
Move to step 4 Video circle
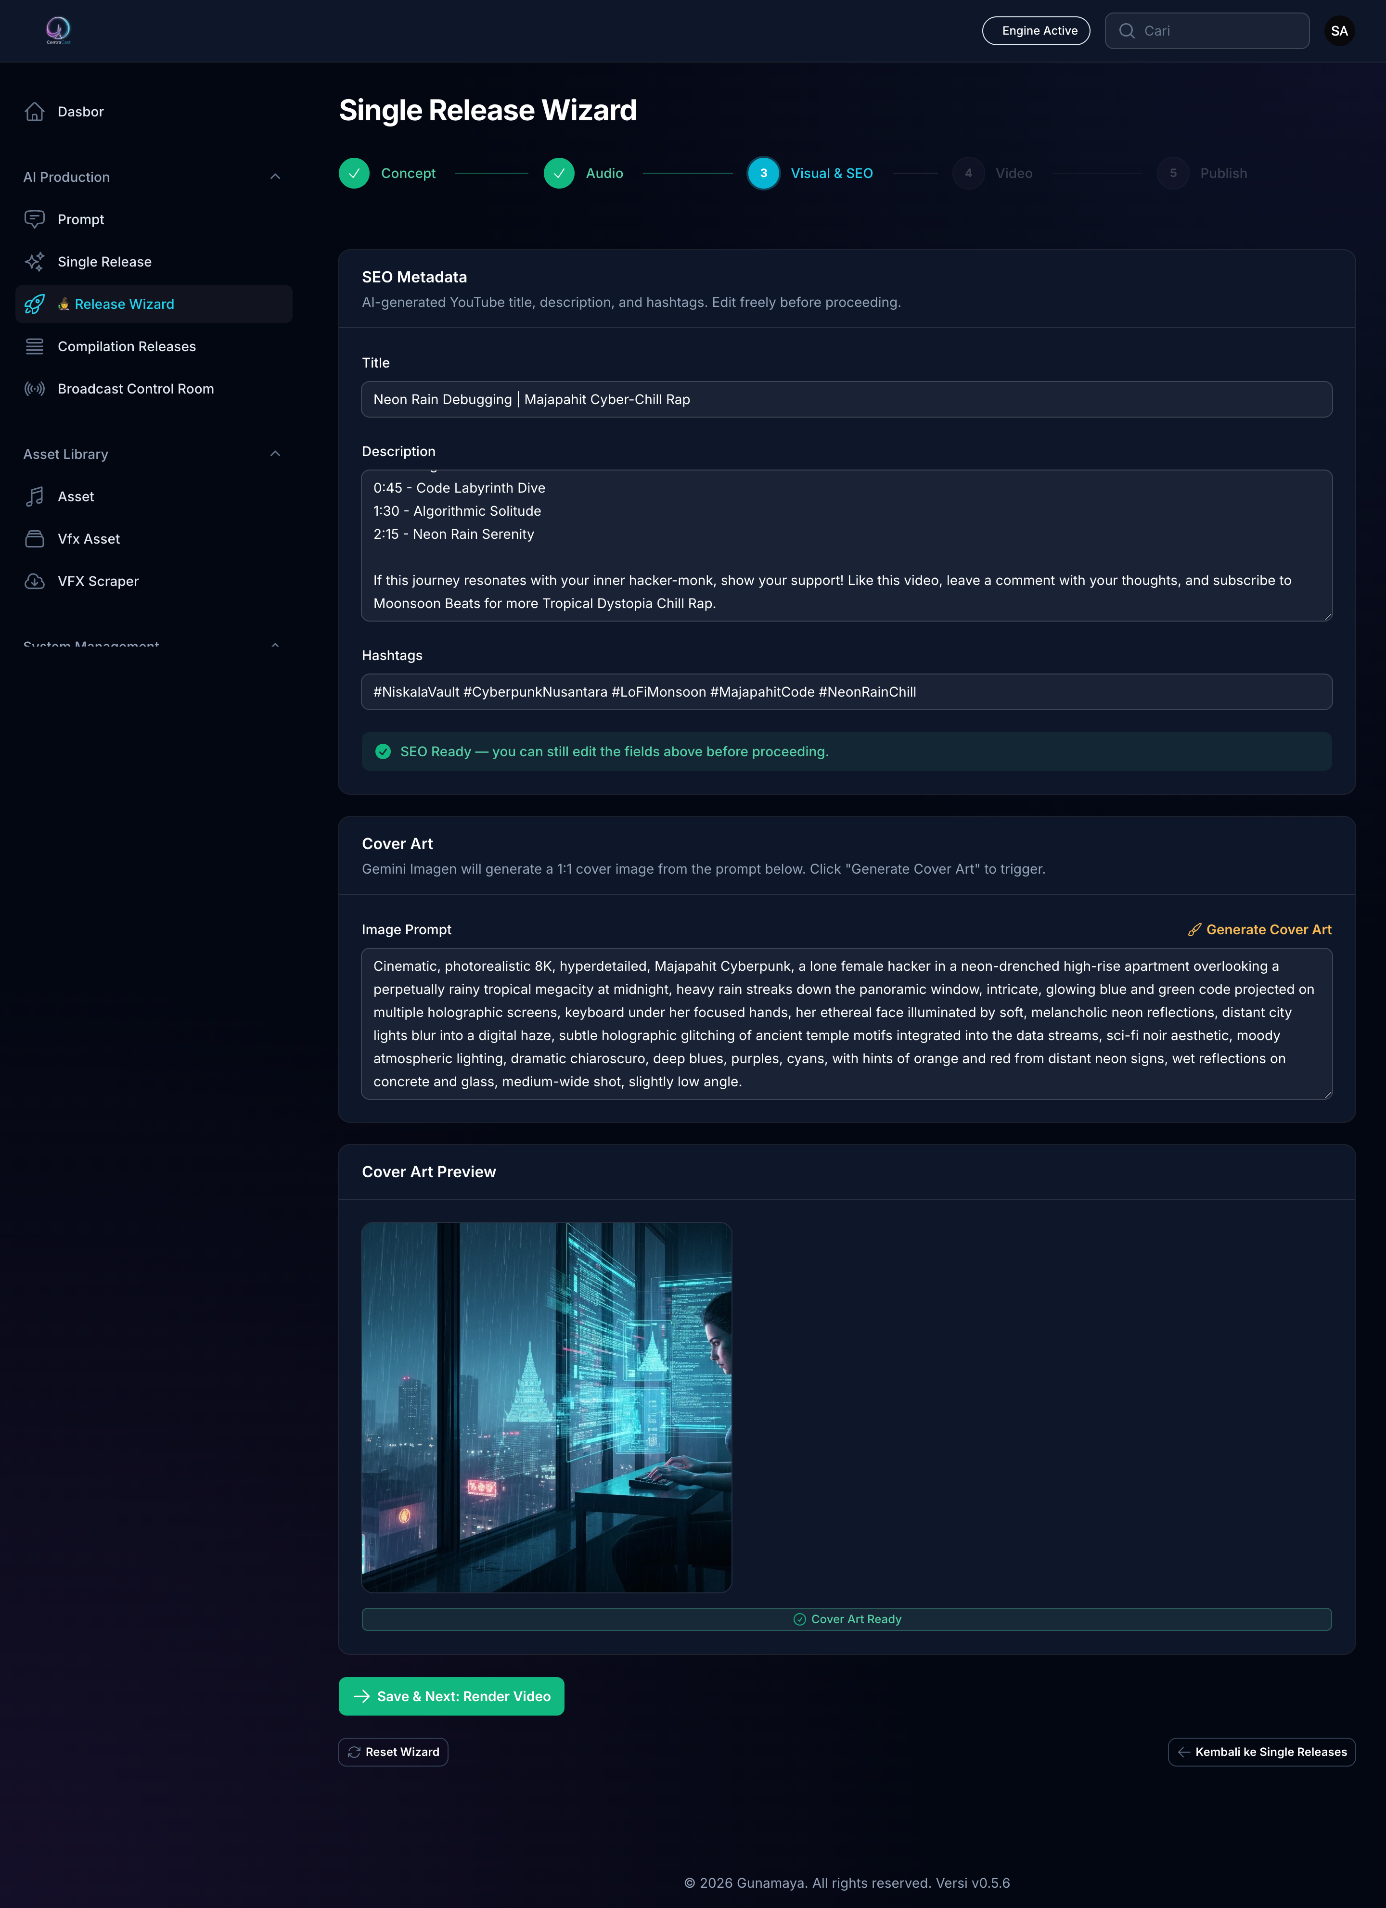point(968,173)
